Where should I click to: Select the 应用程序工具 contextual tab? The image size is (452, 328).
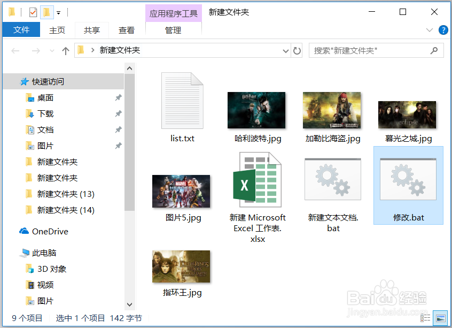[x=174, y=13]
